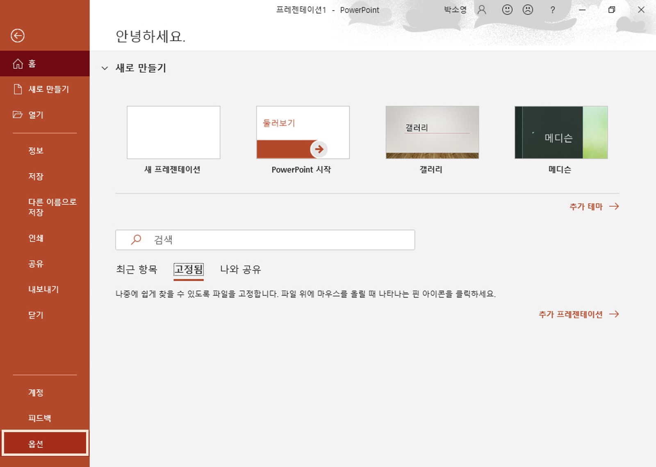Viewport: 656px width, 467px height.
Task: Select 열기 in the sidebar
Action: pyautogui.click(x=45, y=114)
